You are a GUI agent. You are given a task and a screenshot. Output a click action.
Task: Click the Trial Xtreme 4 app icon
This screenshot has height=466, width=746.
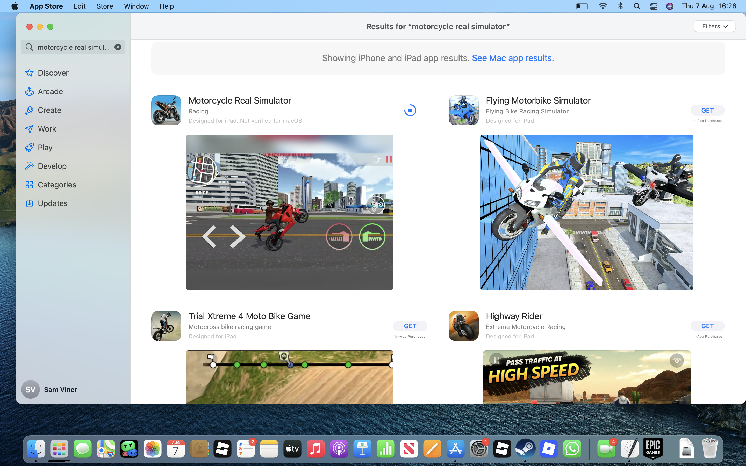[166, 326]
